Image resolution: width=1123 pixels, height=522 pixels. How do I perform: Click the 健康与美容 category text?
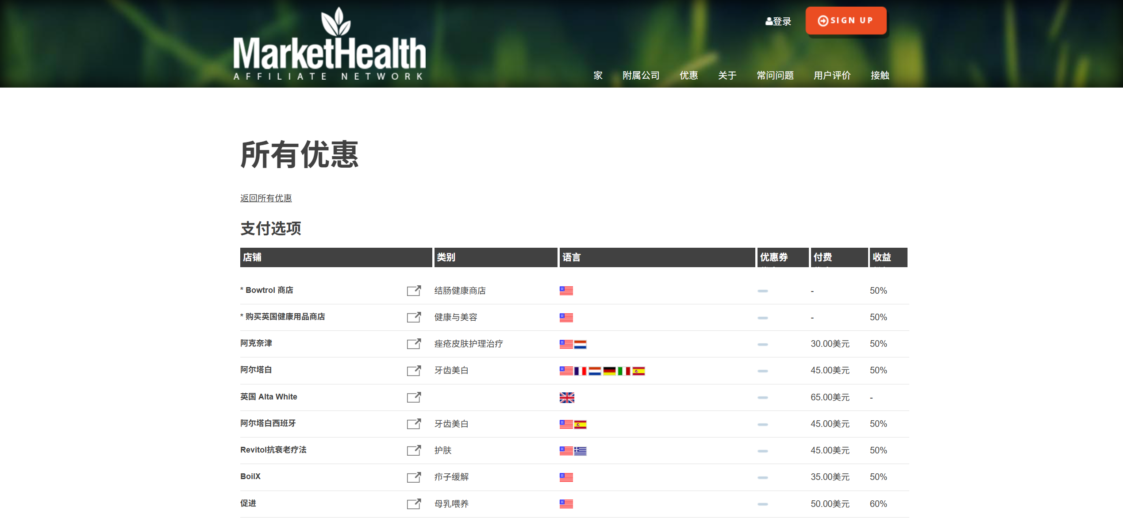pyautogui.click(x=456, y=317)
